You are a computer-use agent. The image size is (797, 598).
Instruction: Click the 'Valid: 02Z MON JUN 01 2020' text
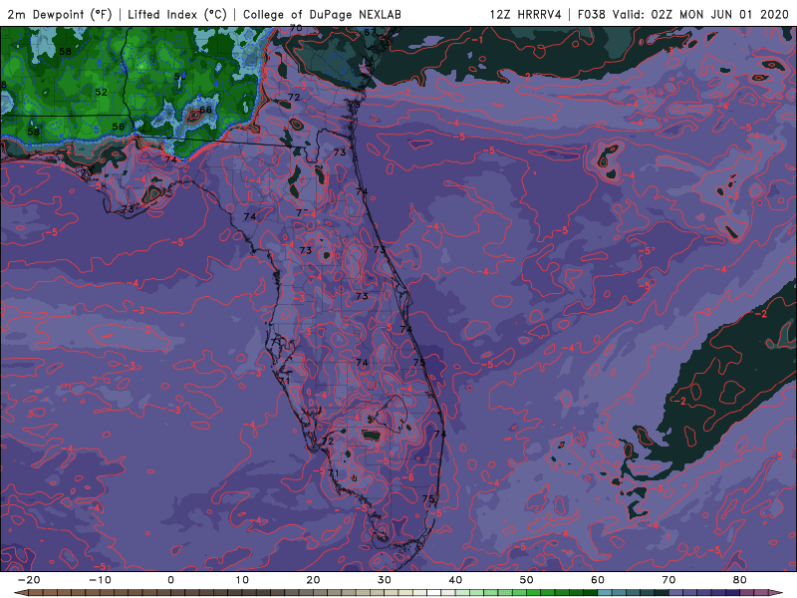coord(700,14)
